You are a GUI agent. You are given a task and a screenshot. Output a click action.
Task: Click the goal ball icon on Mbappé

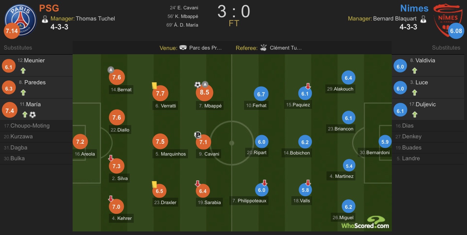tap(197, 85)
